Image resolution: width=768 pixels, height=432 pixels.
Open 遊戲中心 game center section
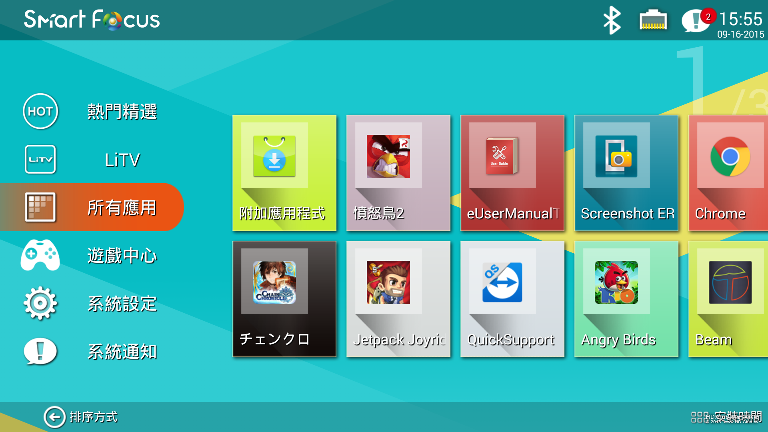pyautogui.click(x=92, y=255)
